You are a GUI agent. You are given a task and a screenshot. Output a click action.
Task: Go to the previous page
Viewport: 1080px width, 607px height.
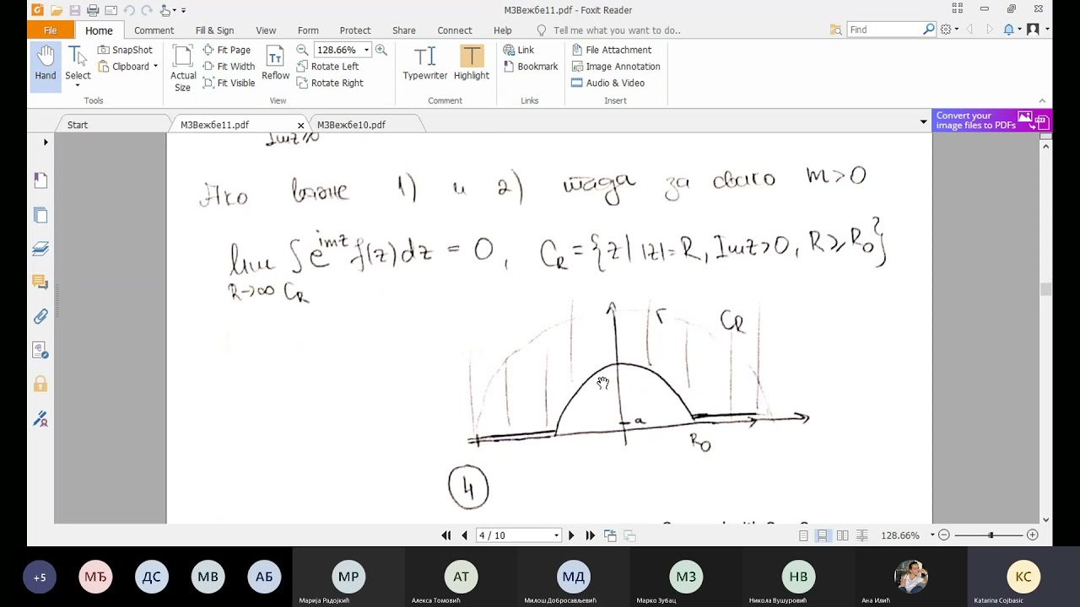pyautogui.click(x=464, y=535)
